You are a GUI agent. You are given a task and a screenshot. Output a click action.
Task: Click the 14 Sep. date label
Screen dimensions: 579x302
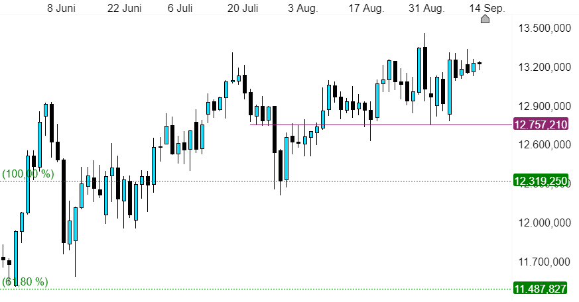tap(487, 8)
